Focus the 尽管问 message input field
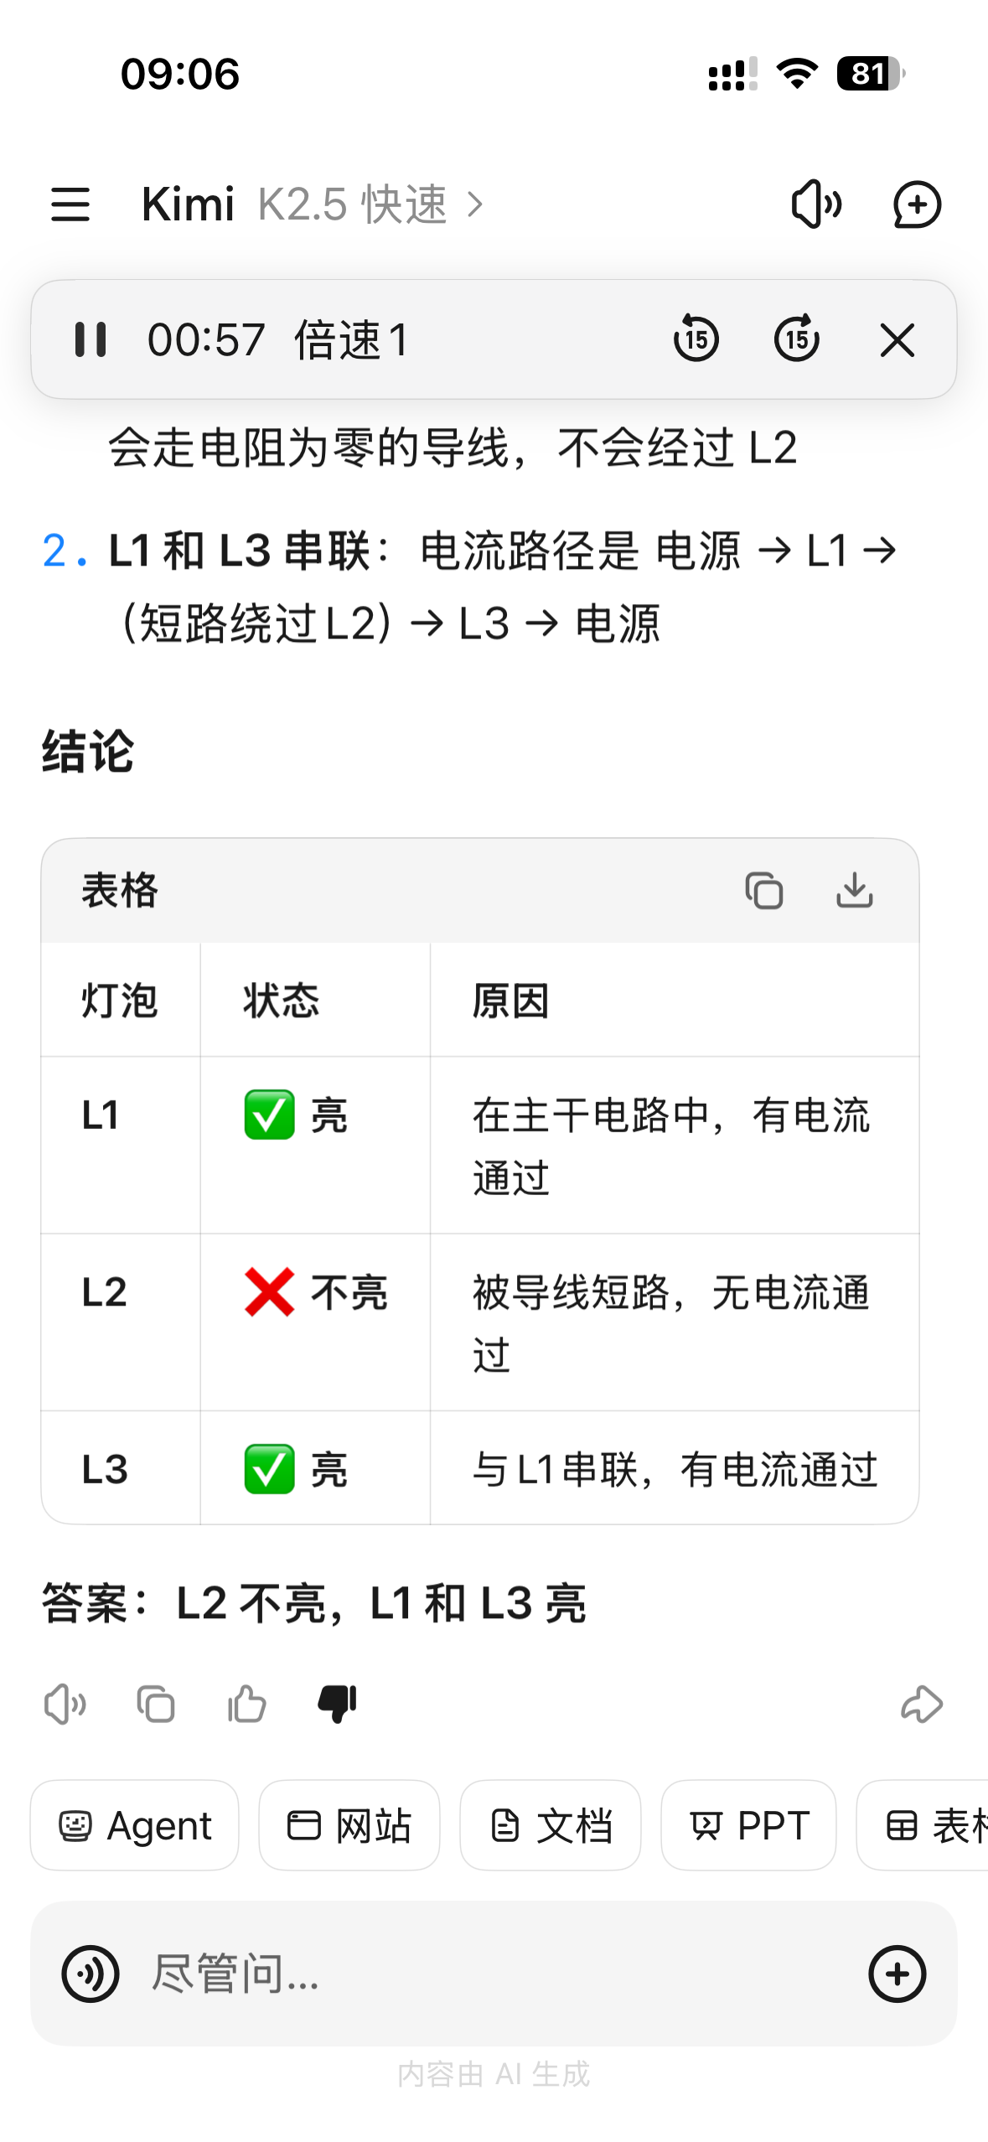The width and height of the screenshot is (988, 2142). coord(486,1974)
